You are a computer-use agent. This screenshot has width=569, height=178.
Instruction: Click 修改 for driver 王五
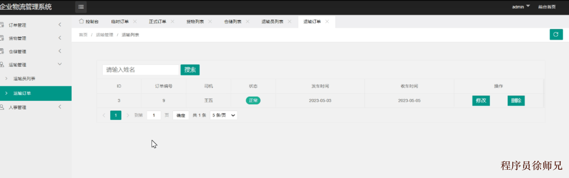(x=481, y=101)
